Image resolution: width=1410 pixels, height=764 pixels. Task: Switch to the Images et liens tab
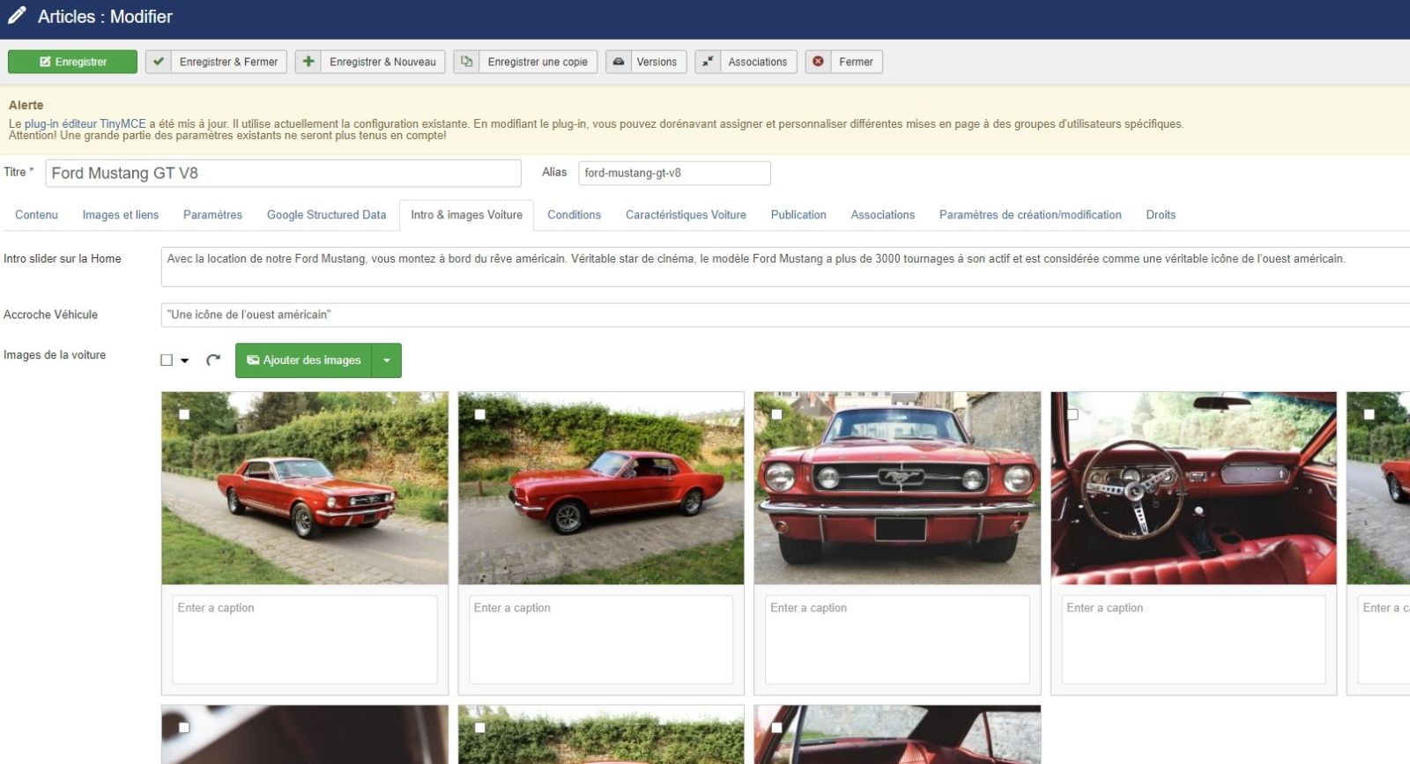point(121,215)
